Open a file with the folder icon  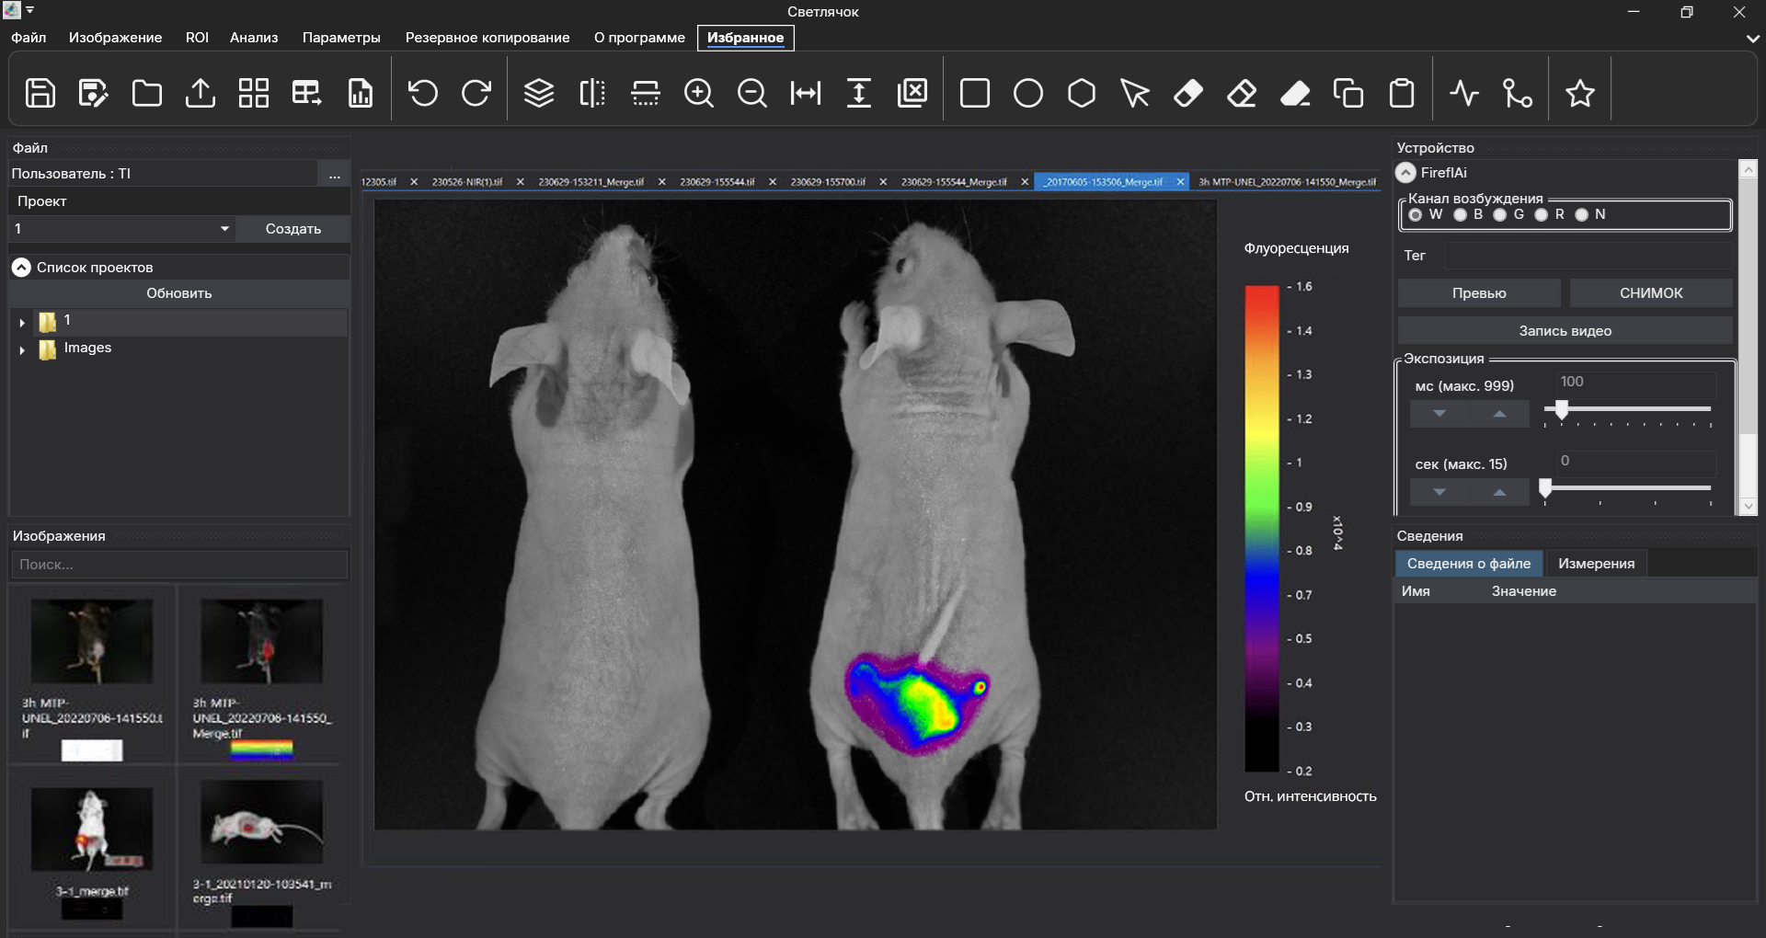pos(147,93)
